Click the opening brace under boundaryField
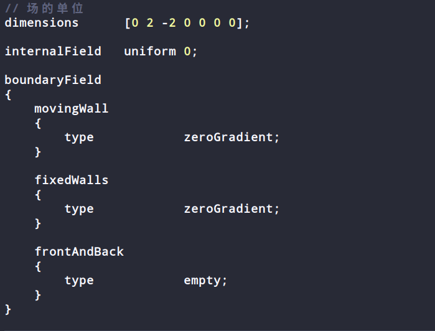The height and width of the screenshot is (331, 435). coord(8,95)
